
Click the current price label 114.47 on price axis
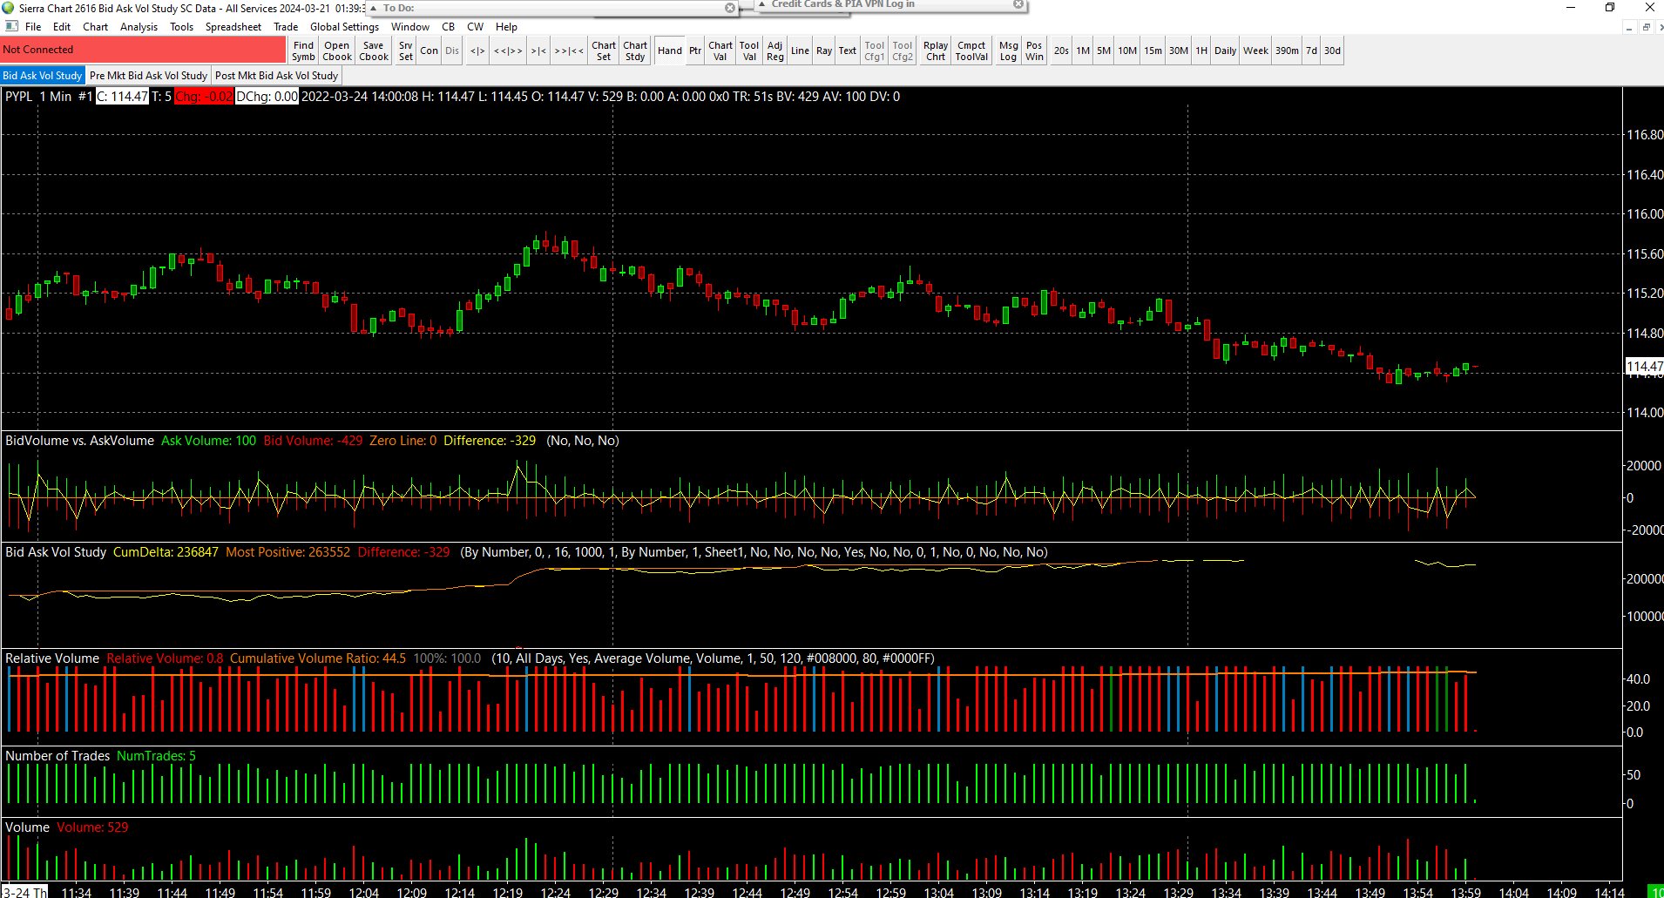click(x=1645, y=367)
